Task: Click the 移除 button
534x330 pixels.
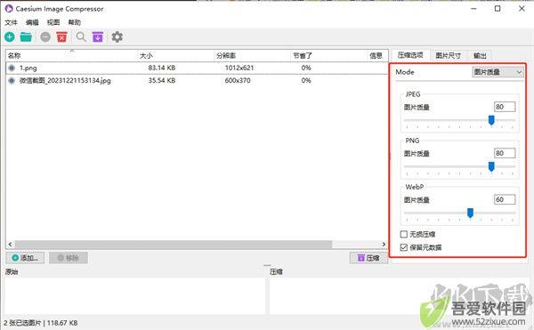Action: pyautogui.click(x=69, y=258)
